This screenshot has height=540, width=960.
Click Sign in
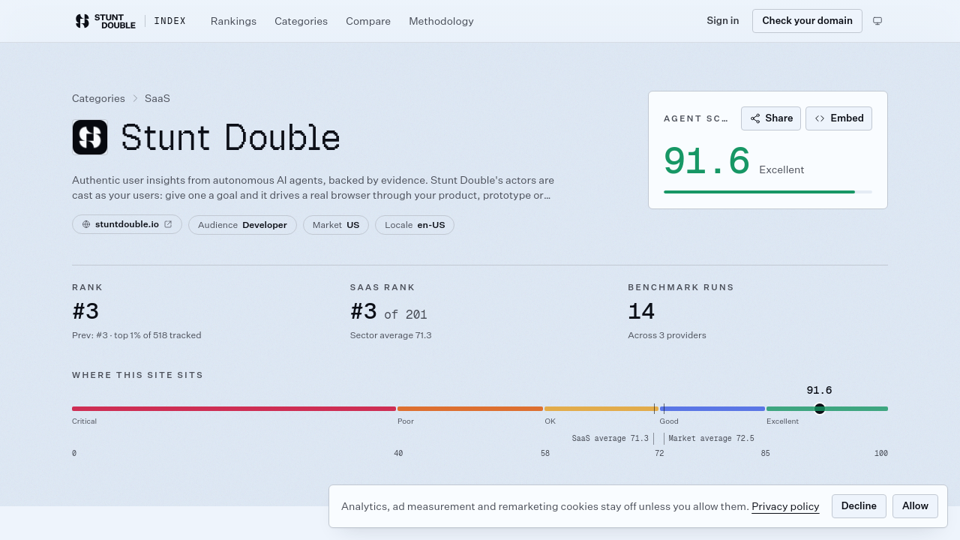[x=722, y=21]
